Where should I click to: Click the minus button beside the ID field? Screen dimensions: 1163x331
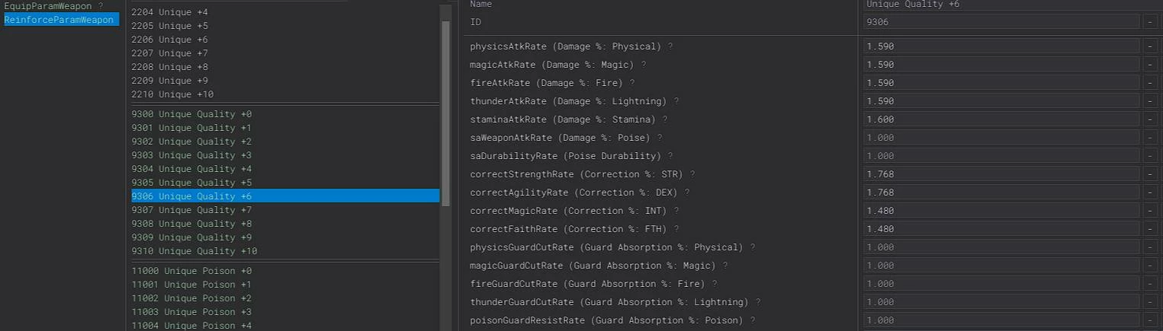click(x=1150, y=22)
